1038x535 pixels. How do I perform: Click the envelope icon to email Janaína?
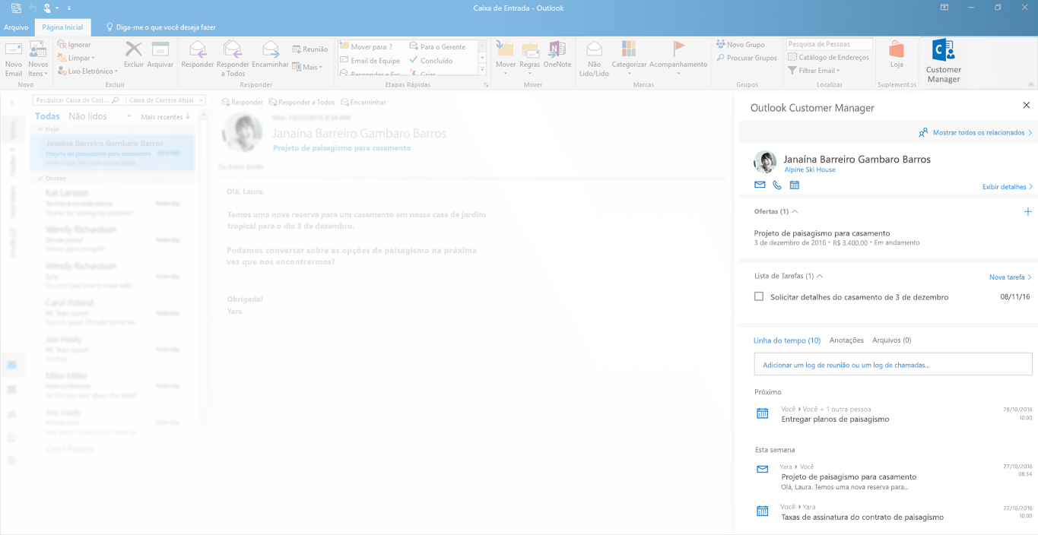click(760, 185)
